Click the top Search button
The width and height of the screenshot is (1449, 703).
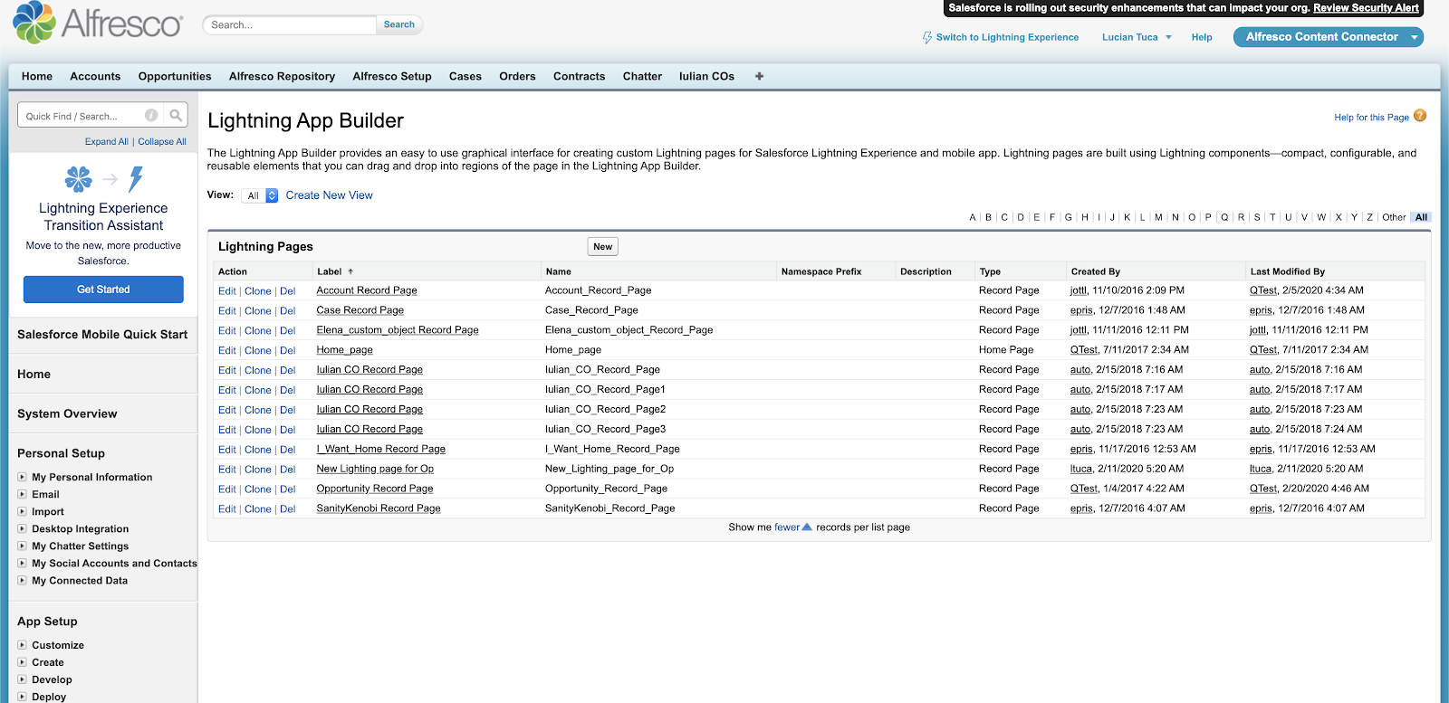point(399,24)
